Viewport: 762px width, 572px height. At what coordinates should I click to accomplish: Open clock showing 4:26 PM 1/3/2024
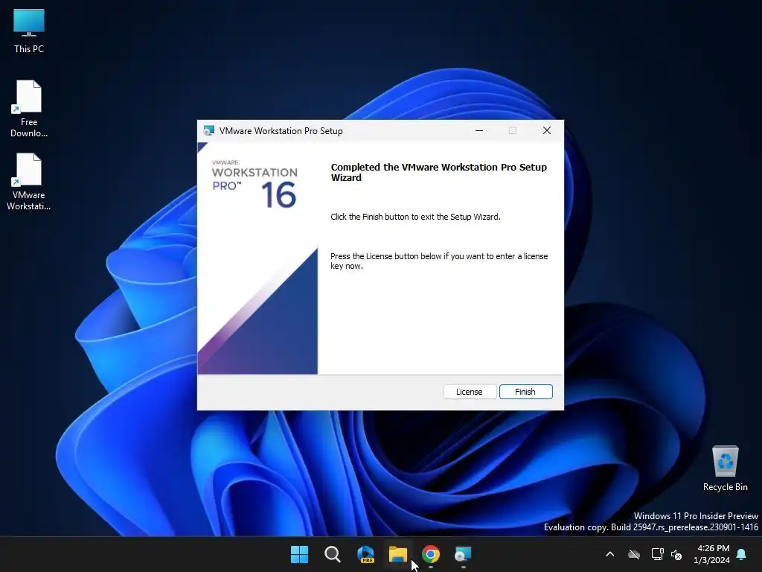(x=712, y=554)
